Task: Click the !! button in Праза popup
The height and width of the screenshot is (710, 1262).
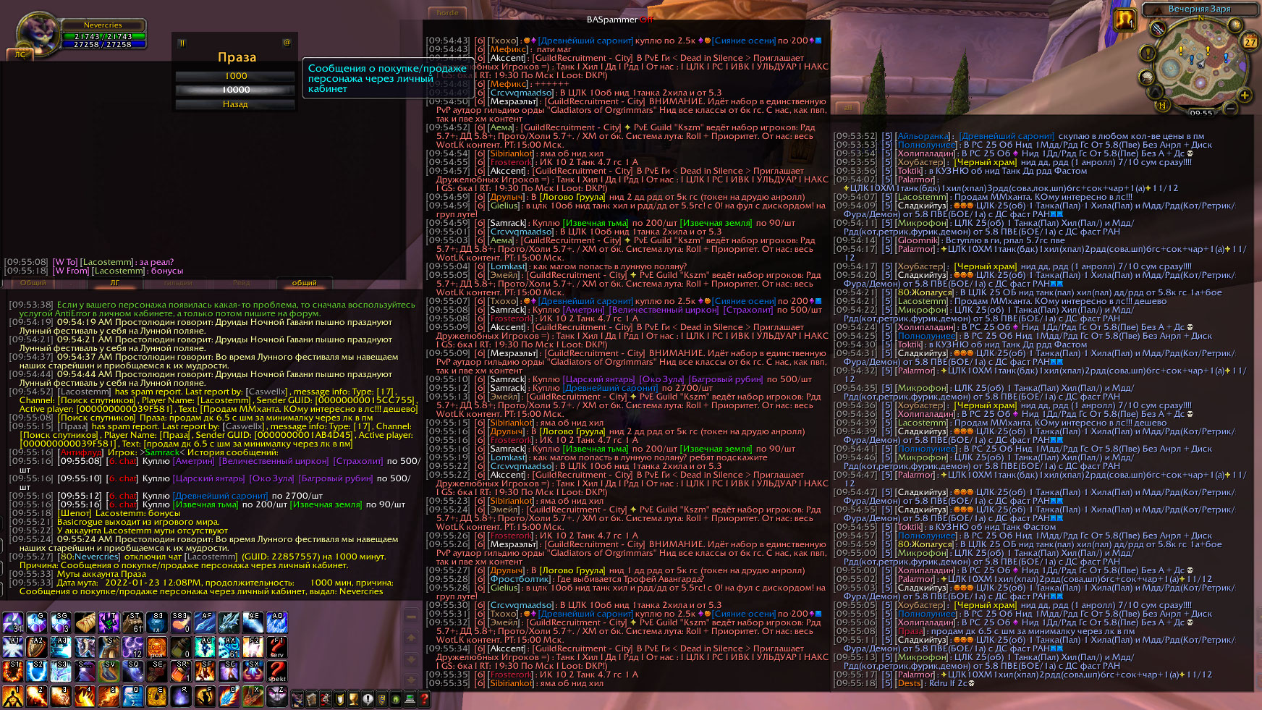Action: pyautogui.click(x=182, y=43)
